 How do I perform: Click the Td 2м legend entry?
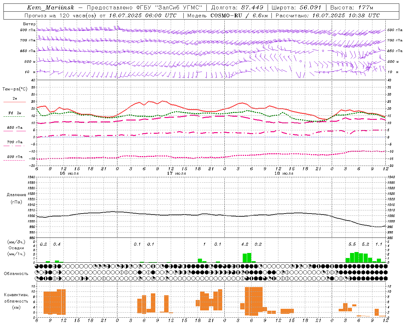pos(15,113)
